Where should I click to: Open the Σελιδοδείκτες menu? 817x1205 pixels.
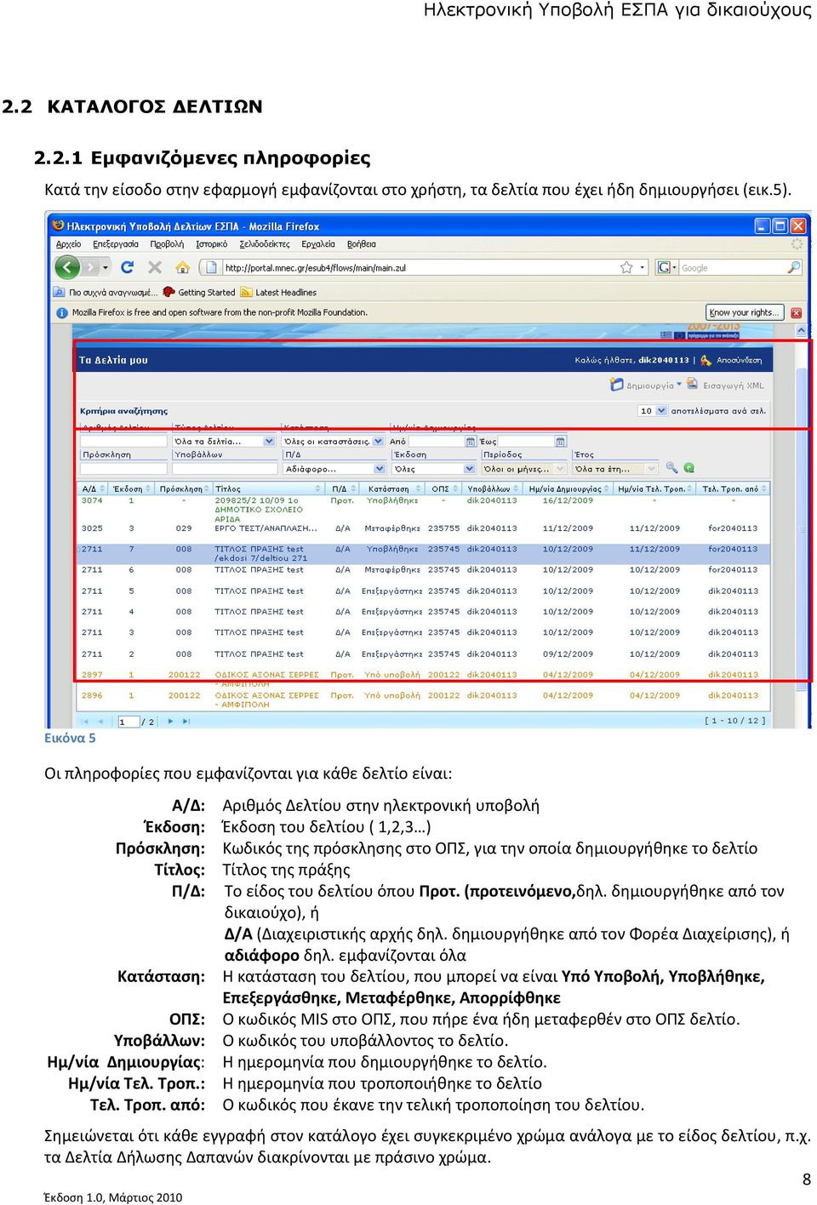point(265,244)
